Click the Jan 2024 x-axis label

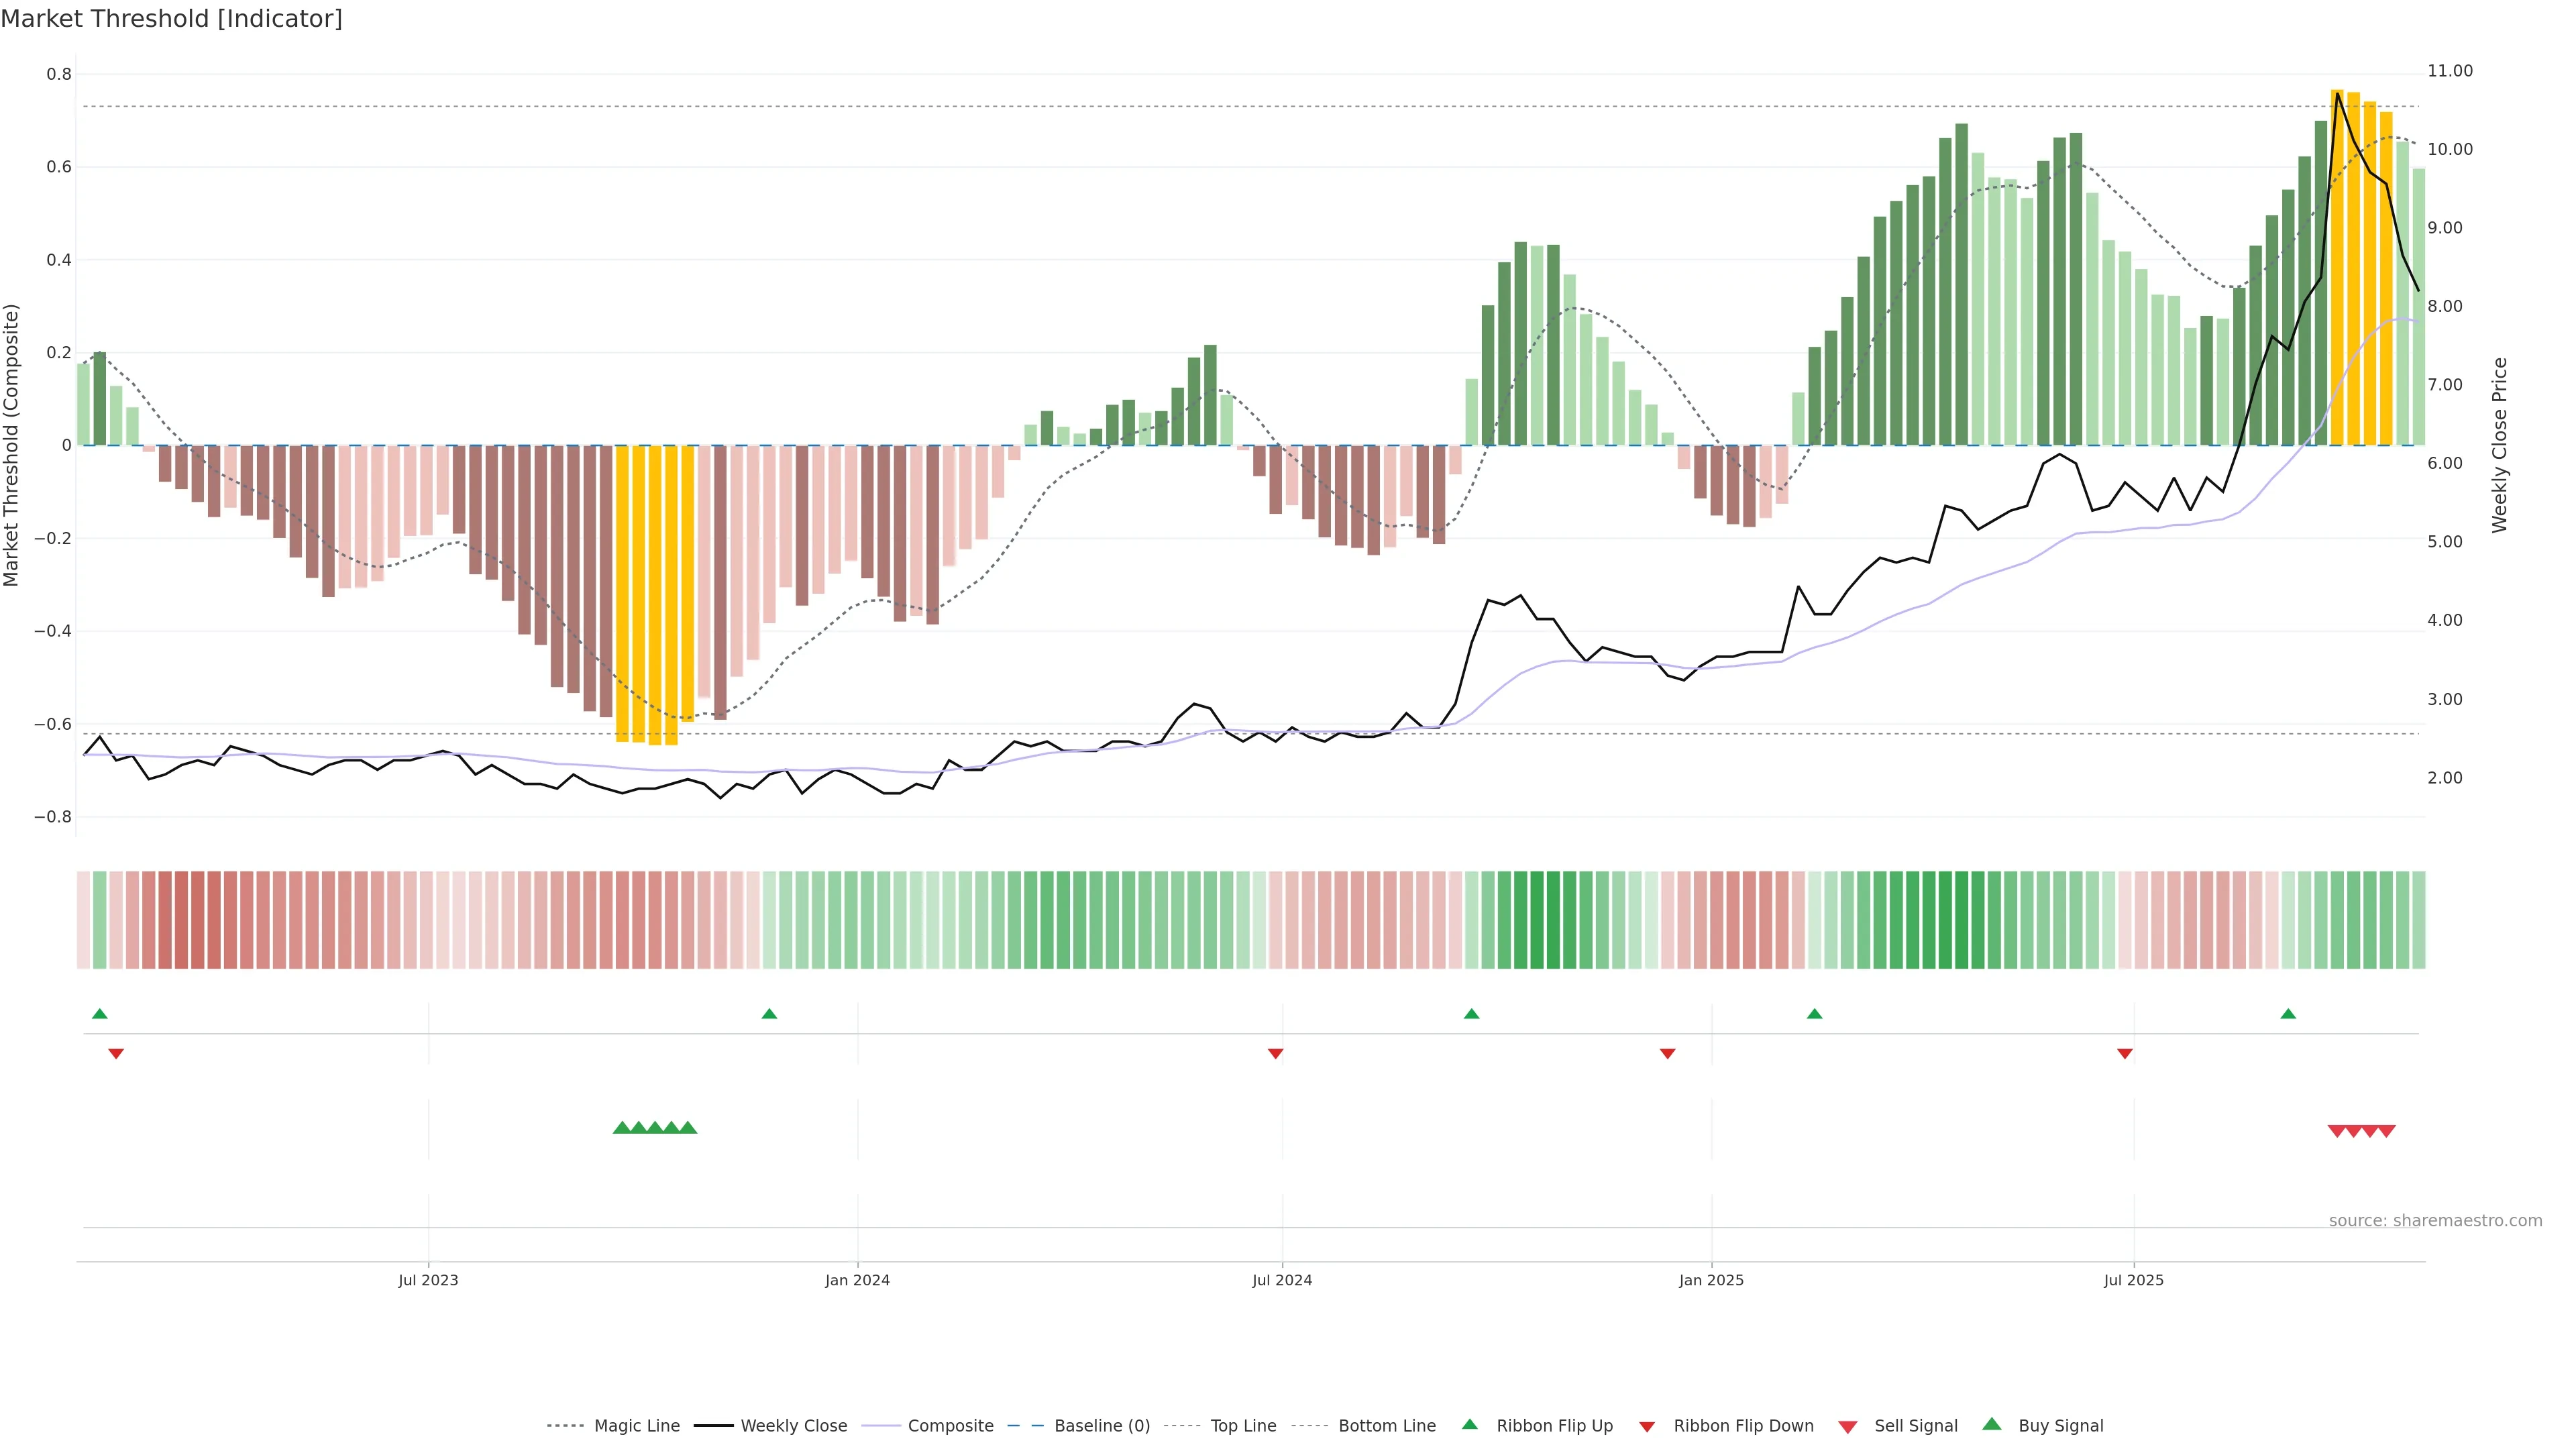coord(857,1280)
